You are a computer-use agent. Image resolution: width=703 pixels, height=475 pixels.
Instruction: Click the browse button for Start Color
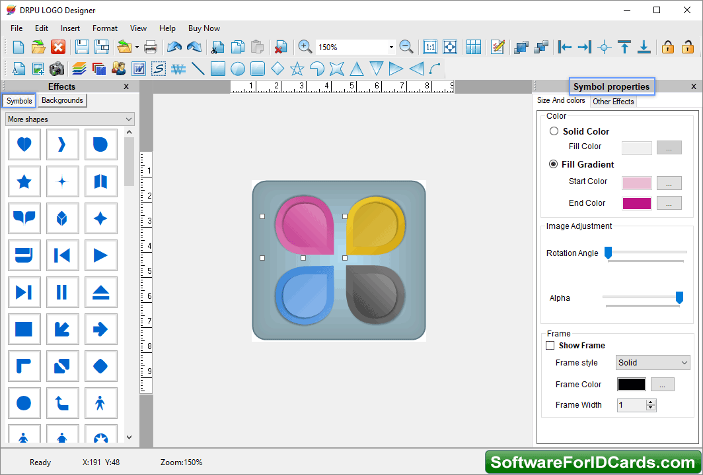pos(669,183)
